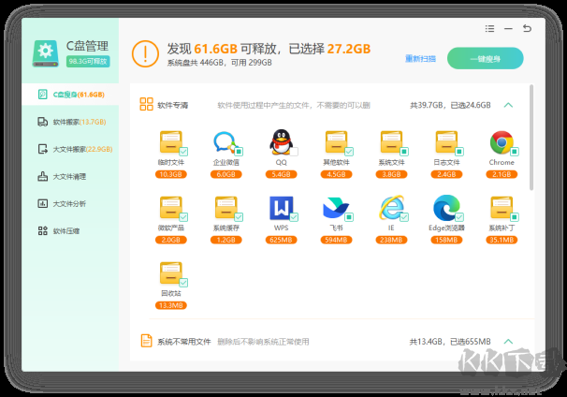Screen dimensions: 567x397
Task: Collapse the 系统不常用文件 section chevron
Action: [508, 341]
